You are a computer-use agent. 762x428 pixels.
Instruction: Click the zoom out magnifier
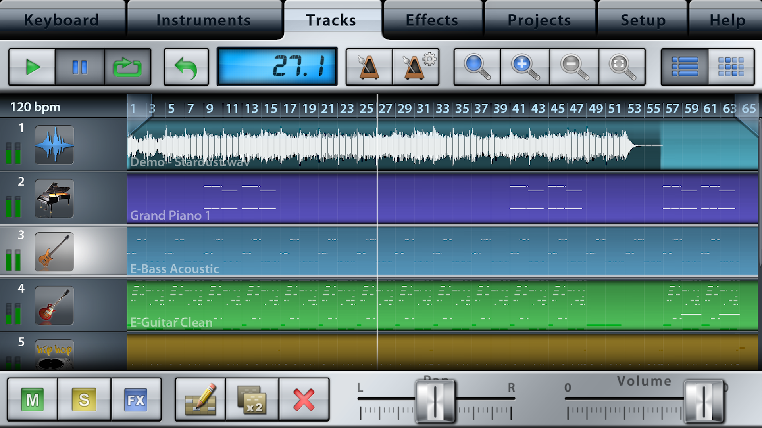tap(574, 67)
